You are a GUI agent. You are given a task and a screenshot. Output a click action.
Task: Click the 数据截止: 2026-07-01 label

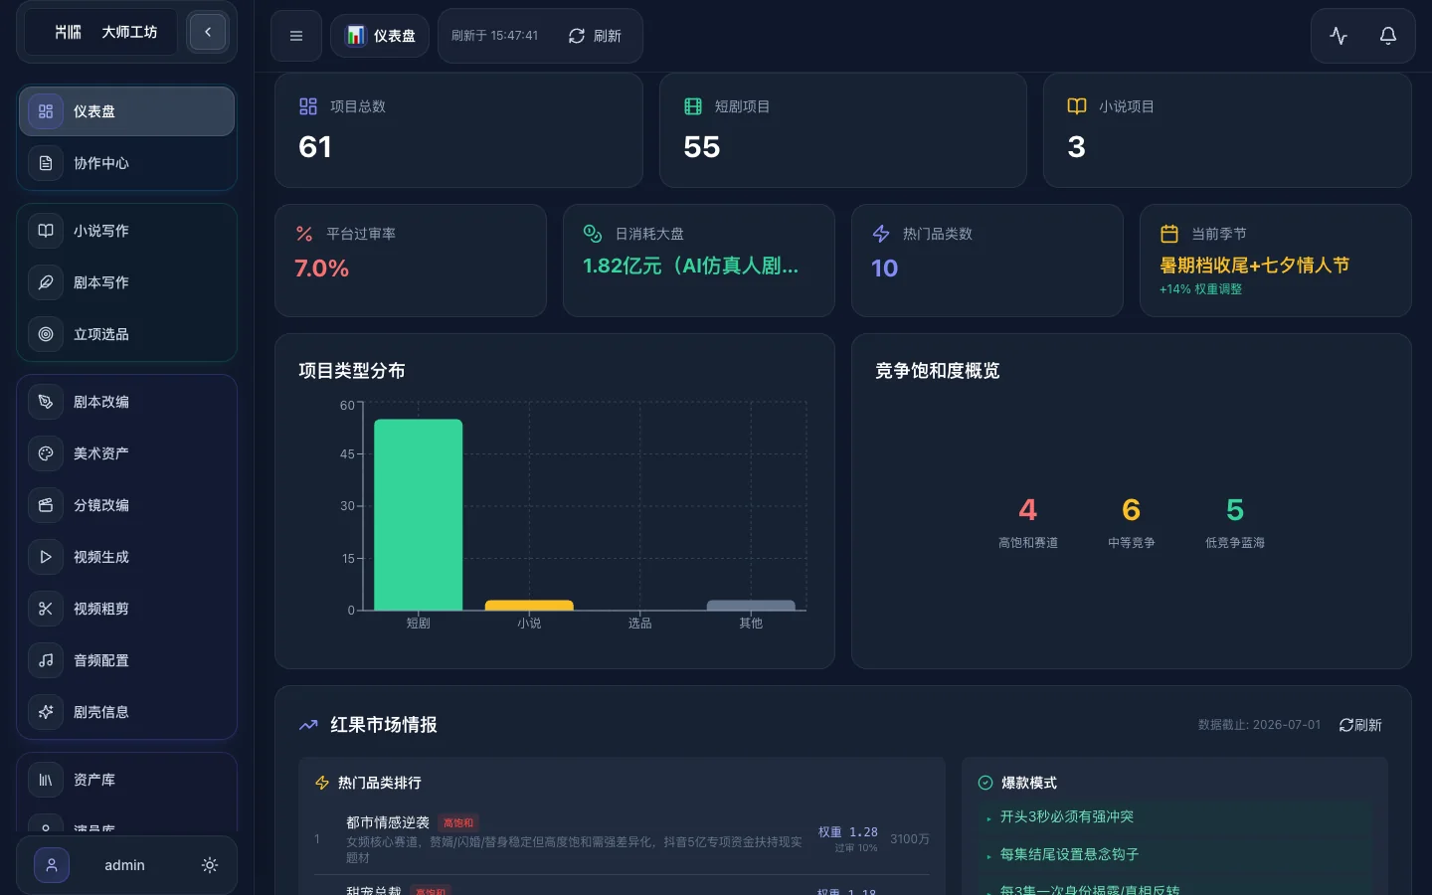coord(1259,725)
